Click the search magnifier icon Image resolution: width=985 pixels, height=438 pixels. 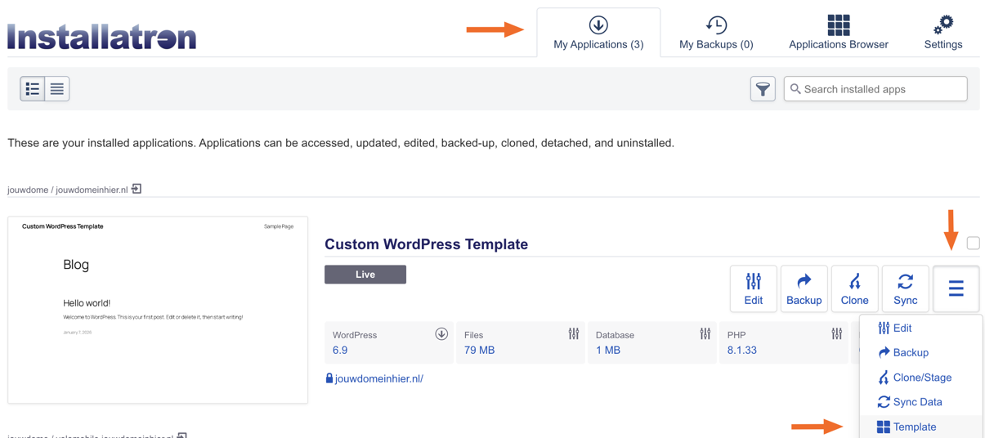point(795,89)
